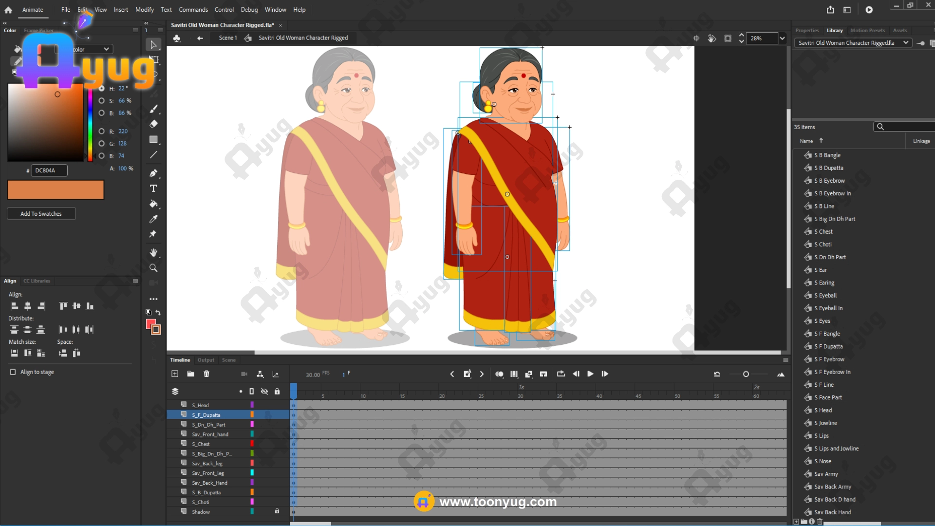
Task: Click the orange color preview swatch
Action: 56,190
